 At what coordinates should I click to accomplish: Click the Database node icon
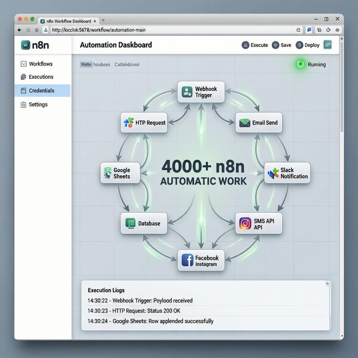coord(130,223)
